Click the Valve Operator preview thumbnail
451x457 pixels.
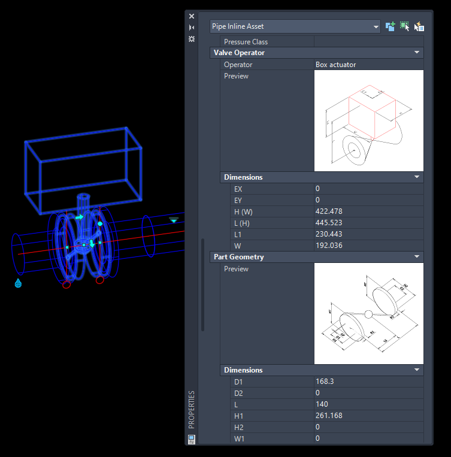[x=368, y=120]
